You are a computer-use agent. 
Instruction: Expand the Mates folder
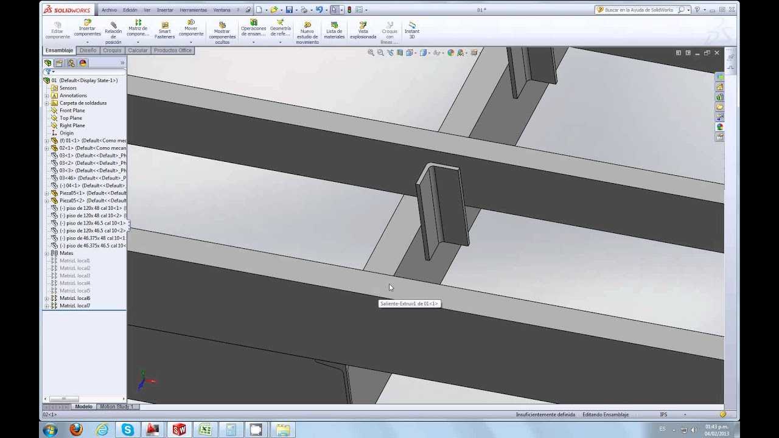(47, 253)
